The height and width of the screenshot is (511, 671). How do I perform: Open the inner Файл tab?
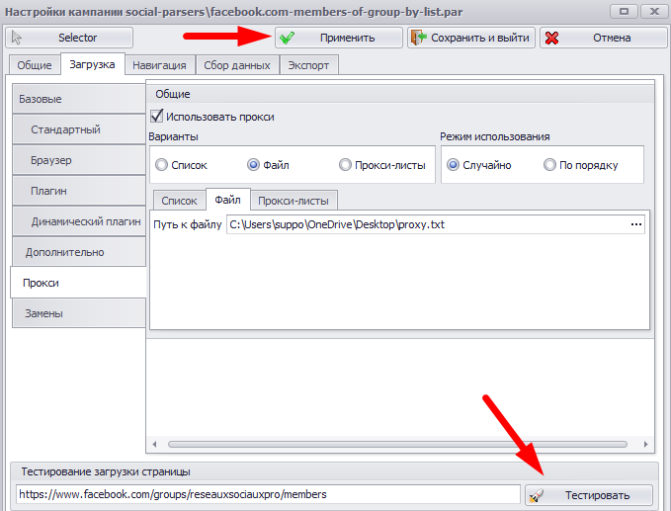click(227, 200)
